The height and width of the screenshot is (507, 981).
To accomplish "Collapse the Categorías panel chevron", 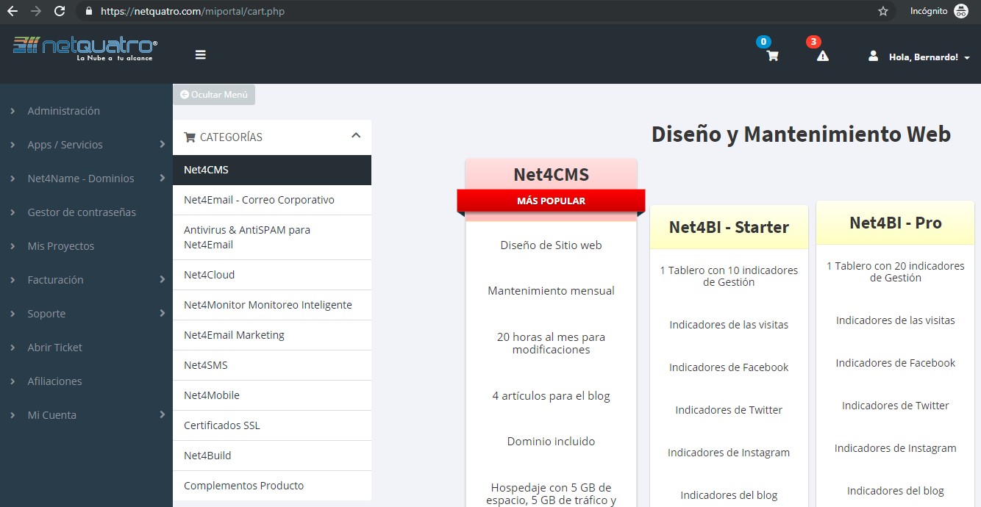I will pyautogui.click(x=356, y=135).
